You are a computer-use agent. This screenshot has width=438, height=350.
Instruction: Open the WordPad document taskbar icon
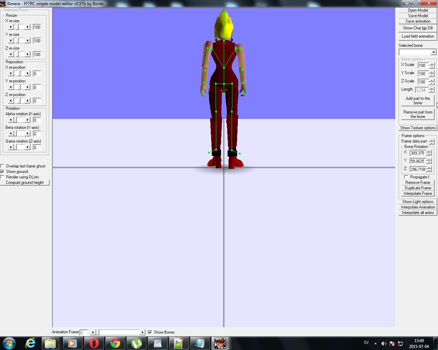point(157,343)
